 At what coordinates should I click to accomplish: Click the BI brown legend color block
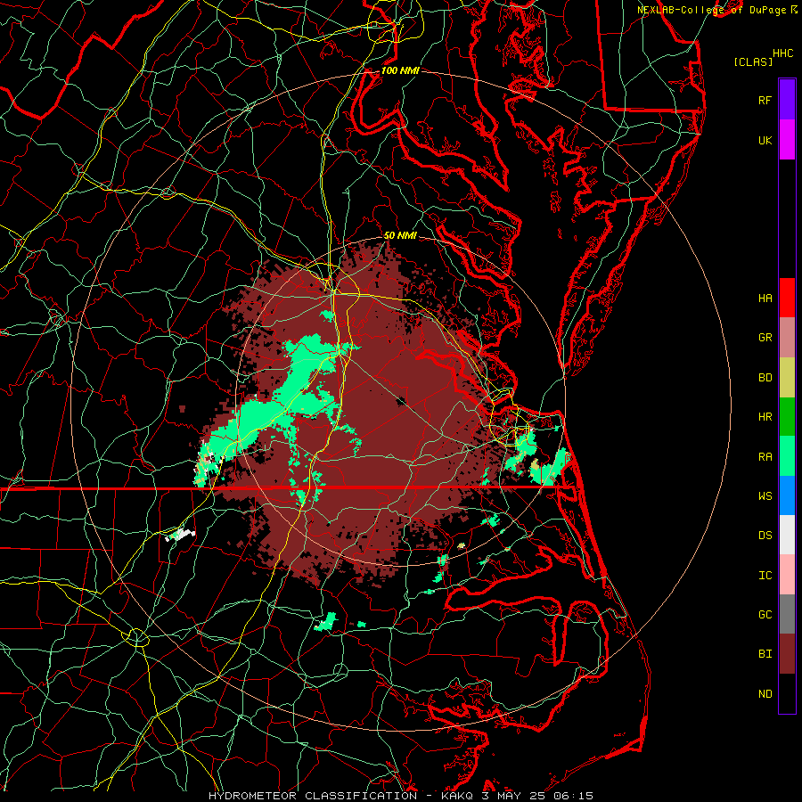(x=787, y=654)
